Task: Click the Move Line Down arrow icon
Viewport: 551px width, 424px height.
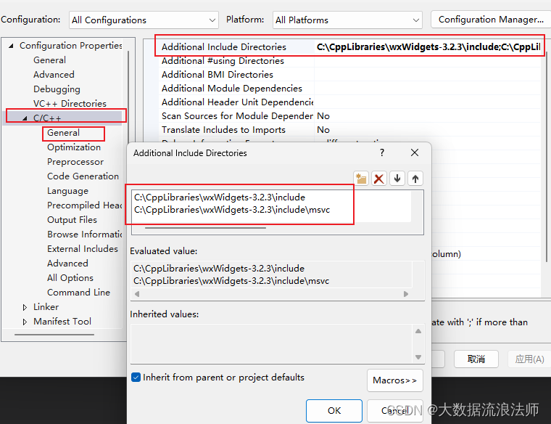Action: click(397, 179)
